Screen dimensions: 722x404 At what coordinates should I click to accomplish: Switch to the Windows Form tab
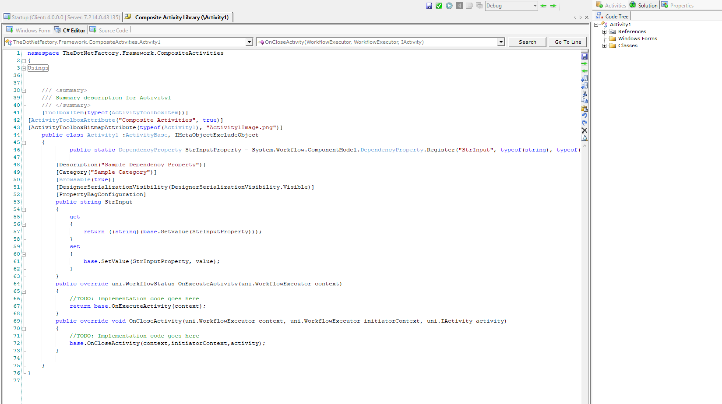click(28, 30)
